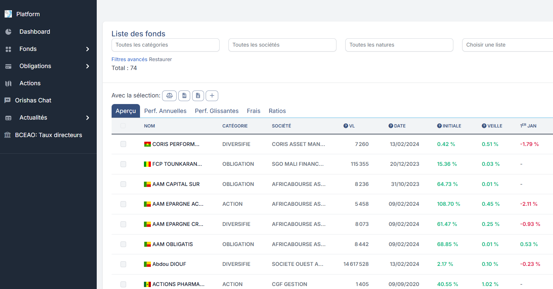Sort by the CATÉGORIE column header
553x289 pixels.
[x=235, y=126]
